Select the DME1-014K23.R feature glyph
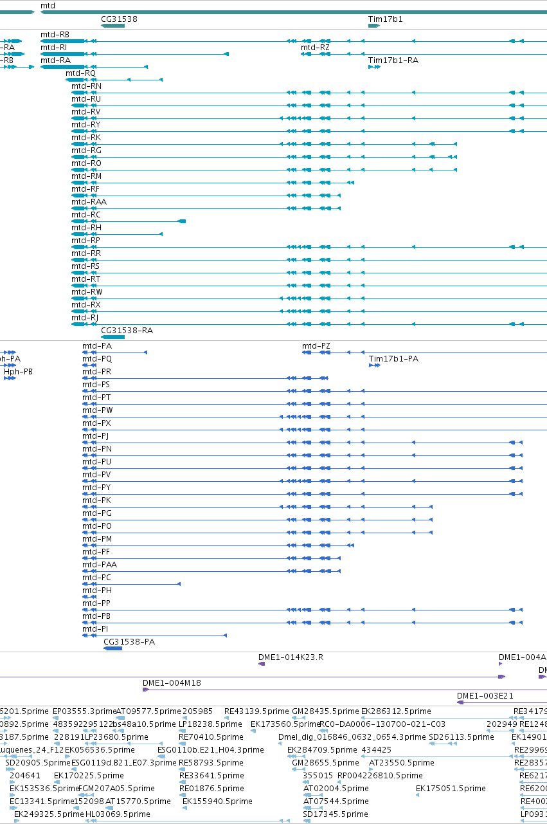Image resolution: width=547 pixels, height=824 pixels. (262, 664)
